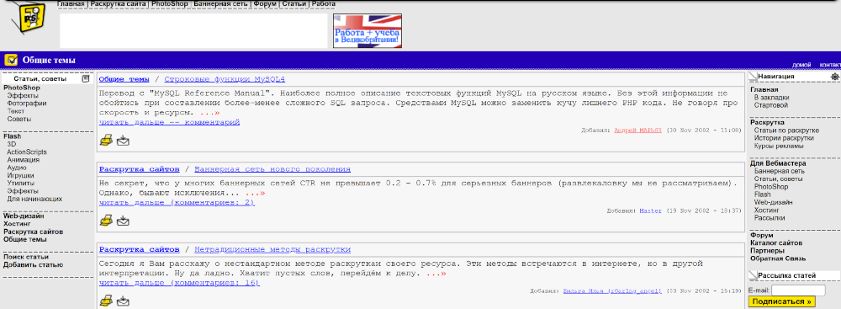
Task: Open Анимация in left sidebar
Action: [x=23, y=160]
